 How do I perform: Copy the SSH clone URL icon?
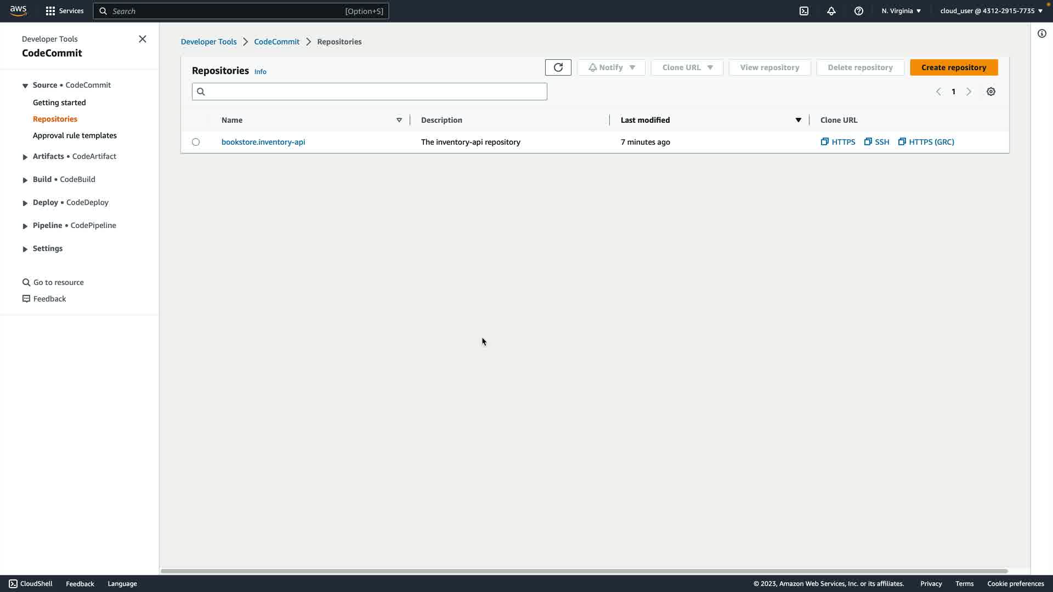tap(868, 142)
